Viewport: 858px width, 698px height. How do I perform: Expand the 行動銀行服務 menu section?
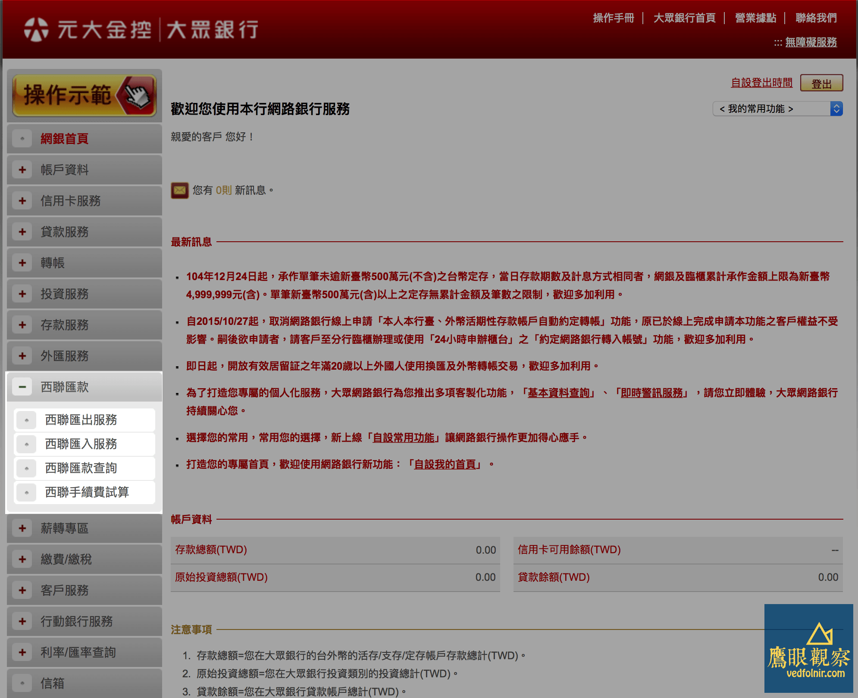[x=85, y=621]
